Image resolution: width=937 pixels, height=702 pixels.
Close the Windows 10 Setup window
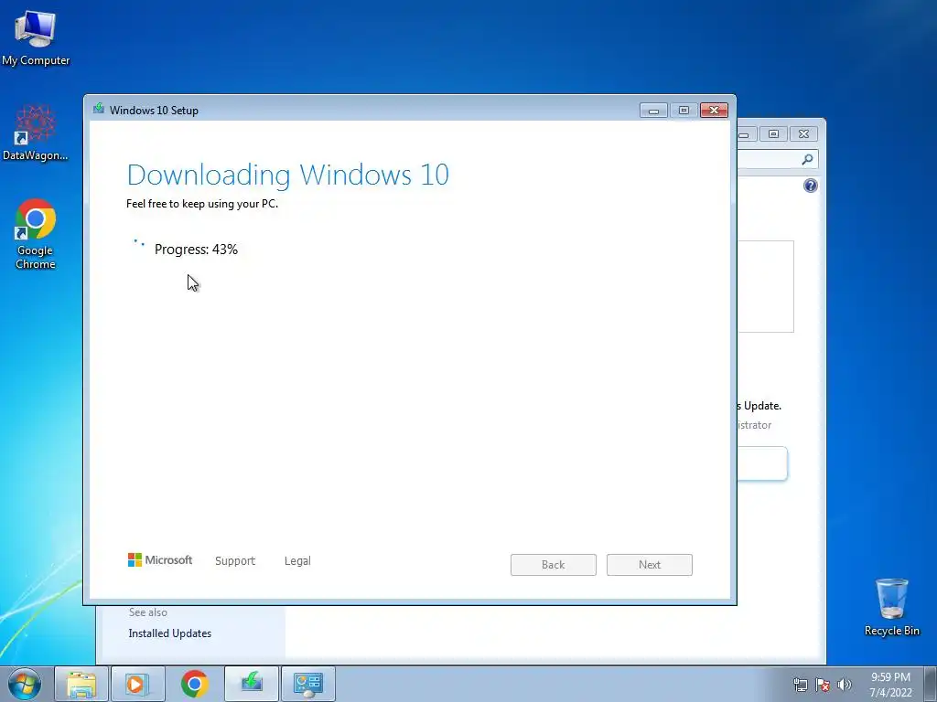[714, 111]
